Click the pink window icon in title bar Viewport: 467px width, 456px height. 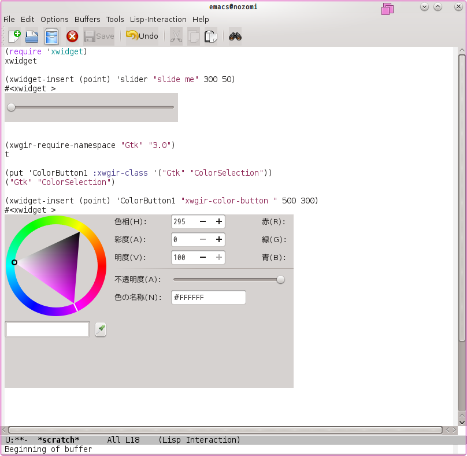coord(387,9)
